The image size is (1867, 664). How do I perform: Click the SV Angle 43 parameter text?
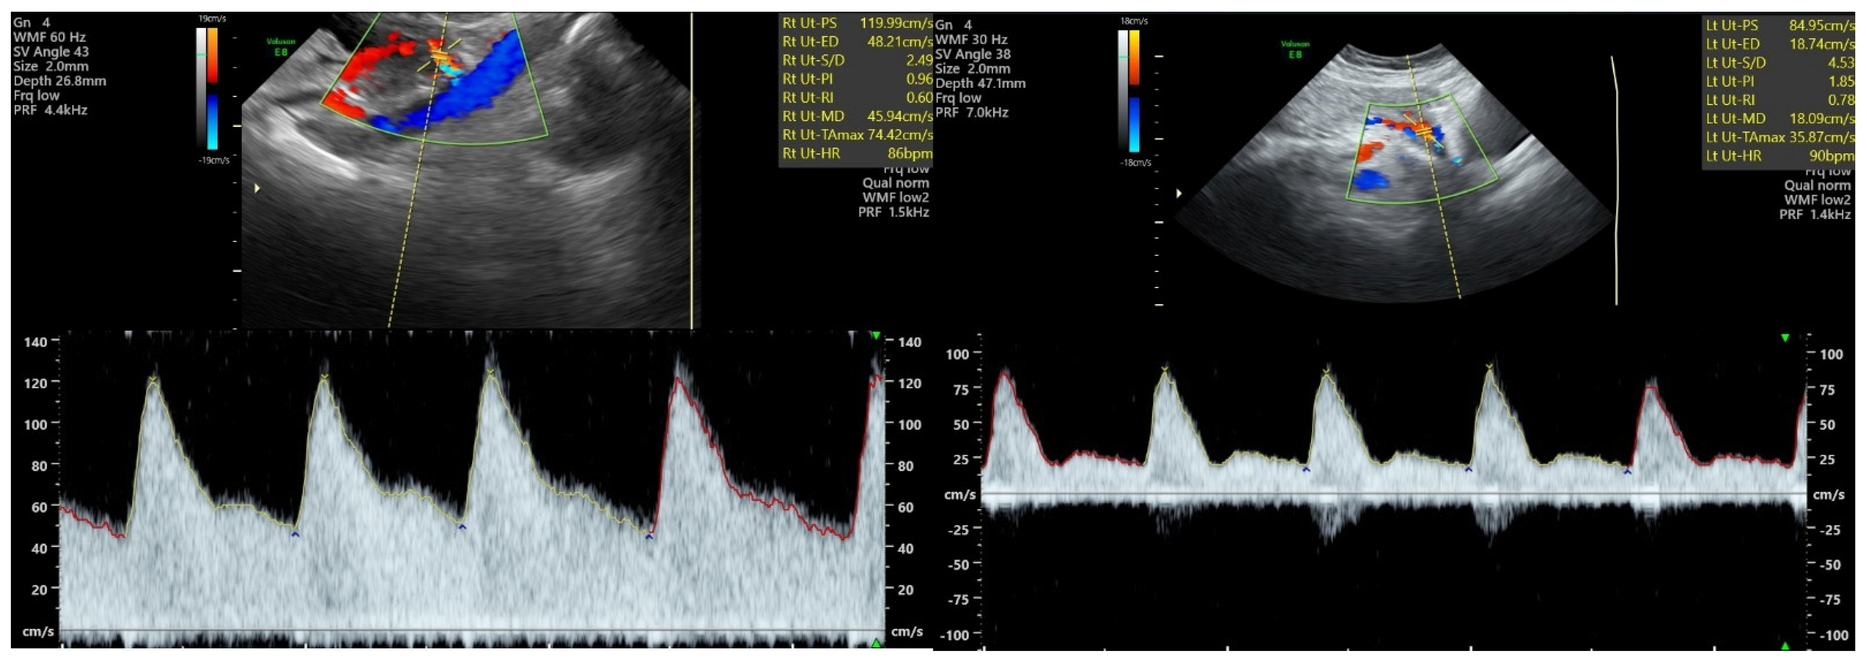point(51,52)
